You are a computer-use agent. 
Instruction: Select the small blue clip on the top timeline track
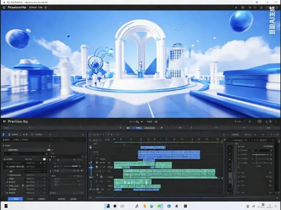point(153,147)
